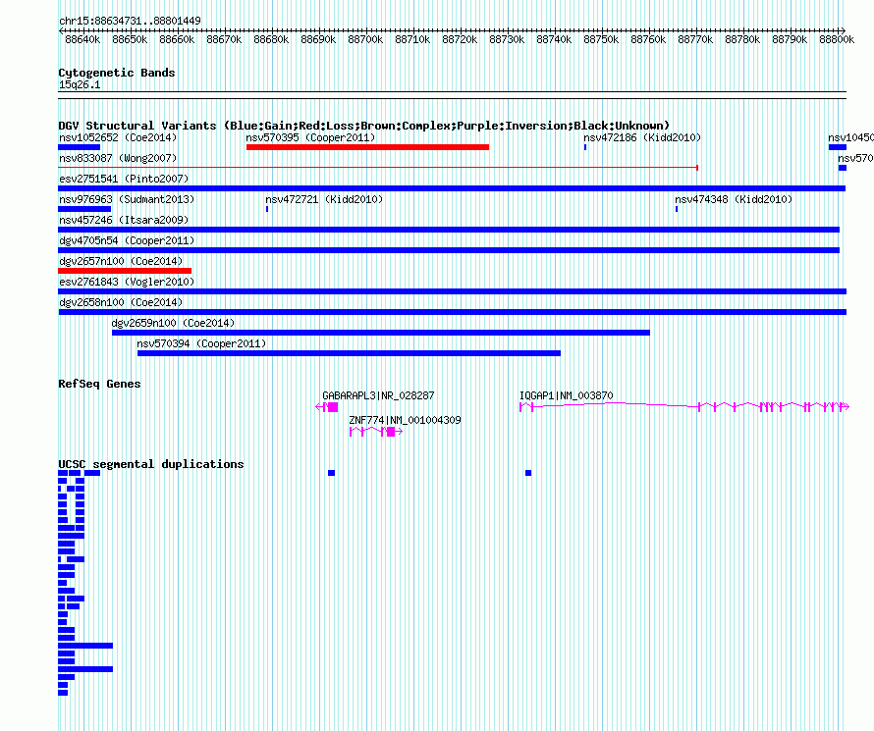This screenshot has width=874, height=731.
Task: Click the IQGAP1|NM_003870 gene label
Action: click(567, 395)
